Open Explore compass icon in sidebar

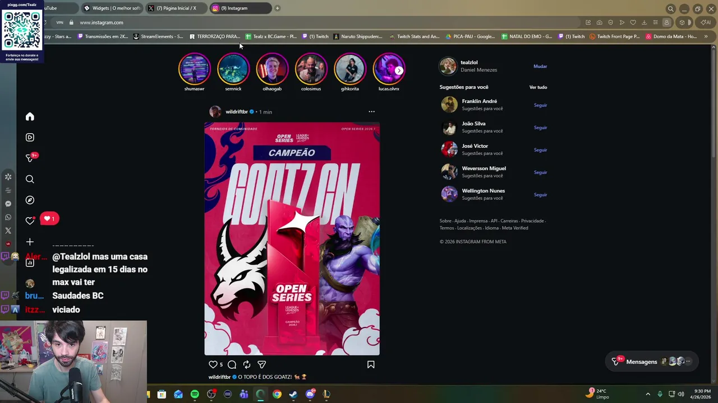tap(30, 200)
